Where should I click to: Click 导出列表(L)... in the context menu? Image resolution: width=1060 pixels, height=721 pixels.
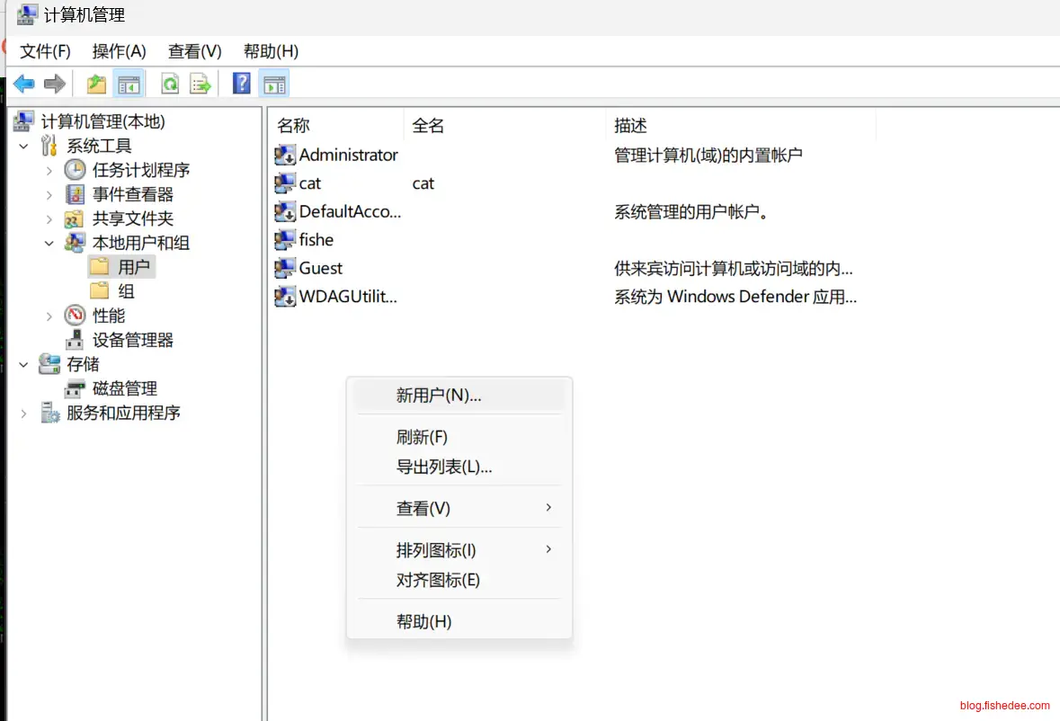pos(444,467)
